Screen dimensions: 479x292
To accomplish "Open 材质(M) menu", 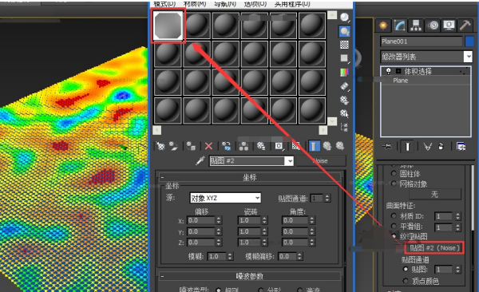I will (195, 4).
